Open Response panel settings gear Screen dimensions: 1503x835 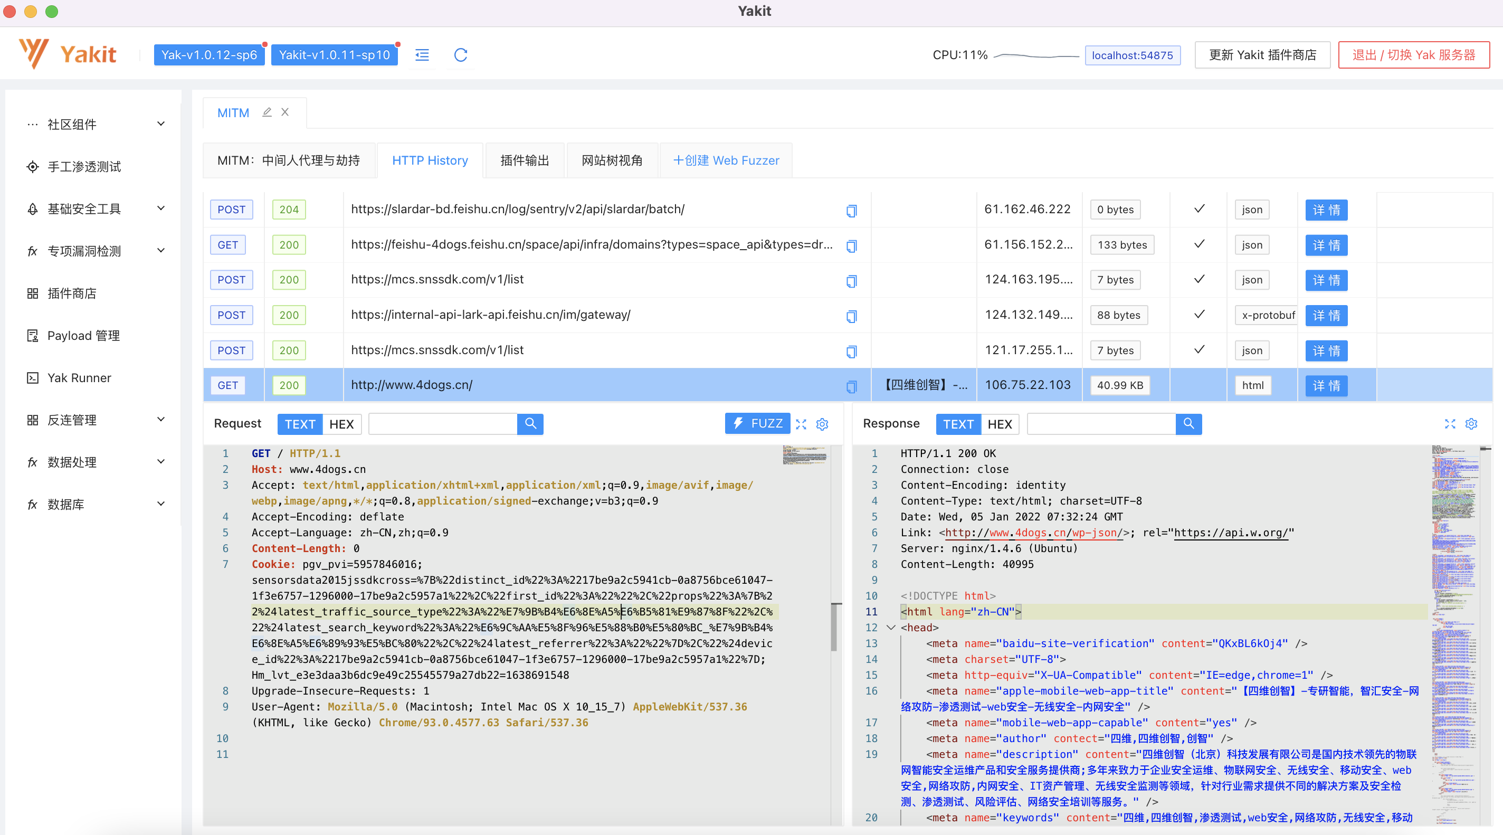1471,424
